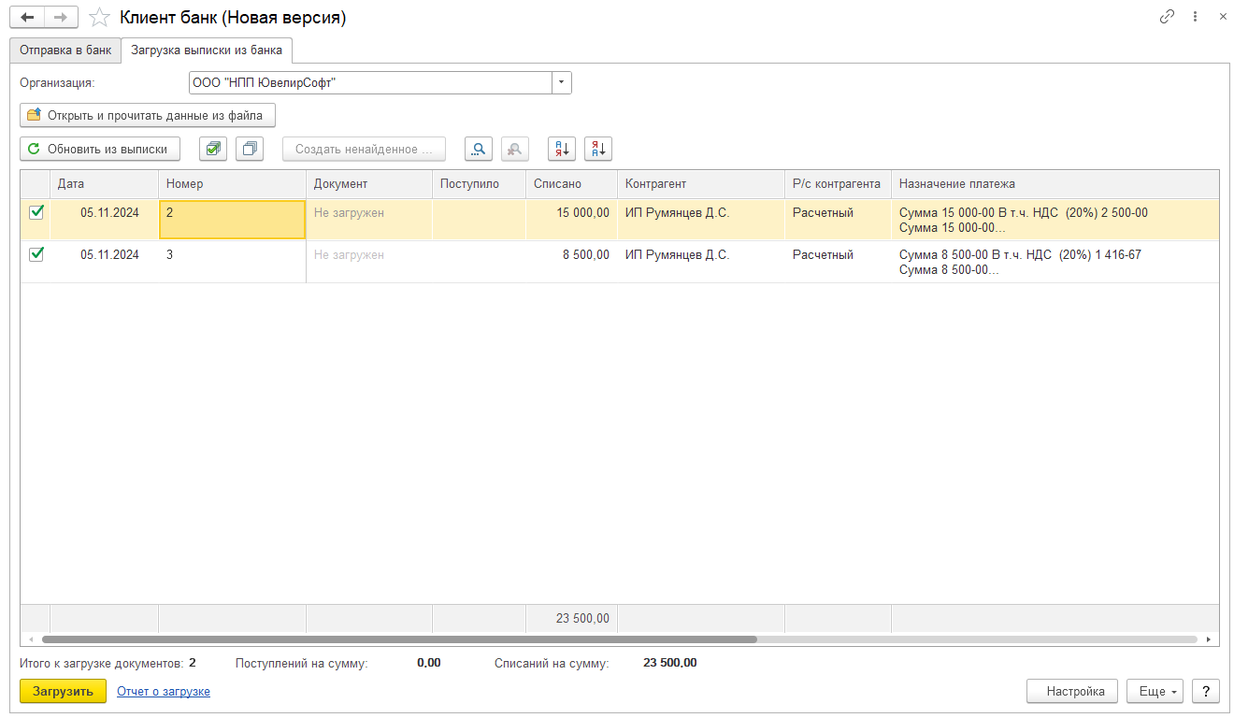Copy link via the chain icon
The height and width of the screenshot is (718, 1234).
click(x=1167, y=17)
